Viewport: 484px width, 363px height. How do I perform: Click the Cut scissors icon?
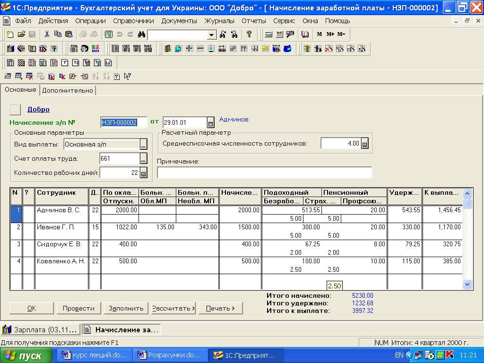47,35
